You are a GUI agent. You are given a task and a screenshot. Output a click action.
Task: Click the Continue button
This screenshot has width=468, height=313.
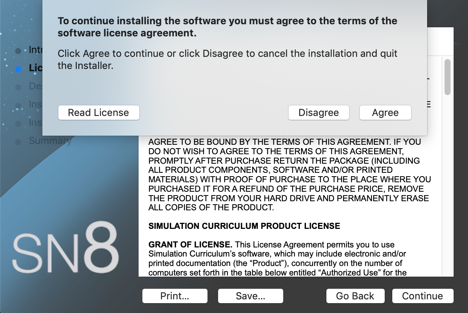(423, 296)
